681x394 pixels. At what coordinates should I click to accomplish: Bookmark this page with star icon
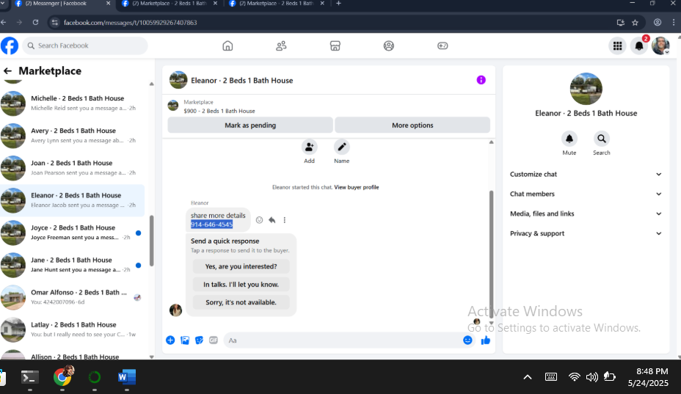635,23
